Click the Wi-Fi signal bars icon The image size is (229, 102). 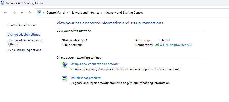pyautogui.click(x=156, y=45)
